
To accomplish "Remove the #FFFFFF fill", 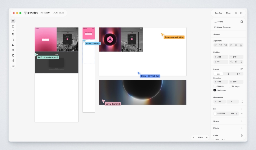I will pyautogui.click(x=242, y=114).
